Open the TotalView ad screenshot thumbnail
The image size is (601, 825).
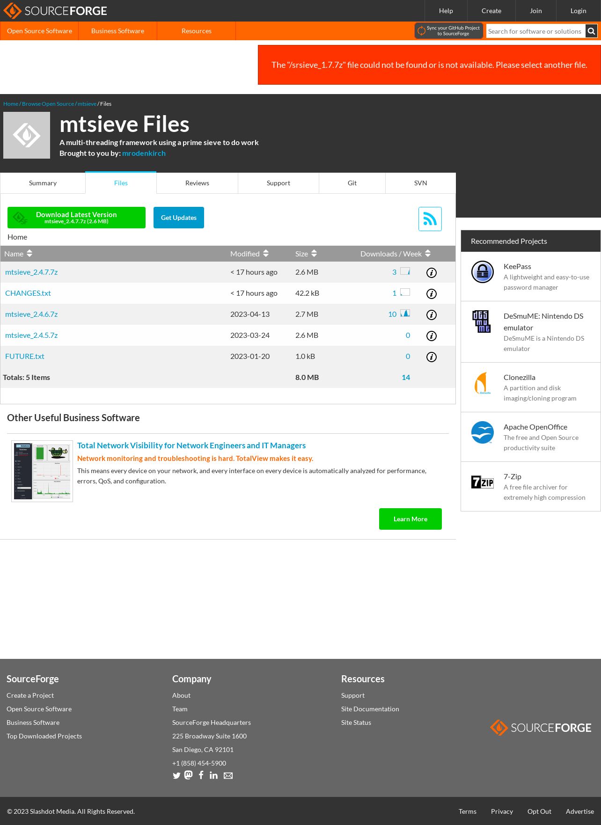(x=42, y=471)
